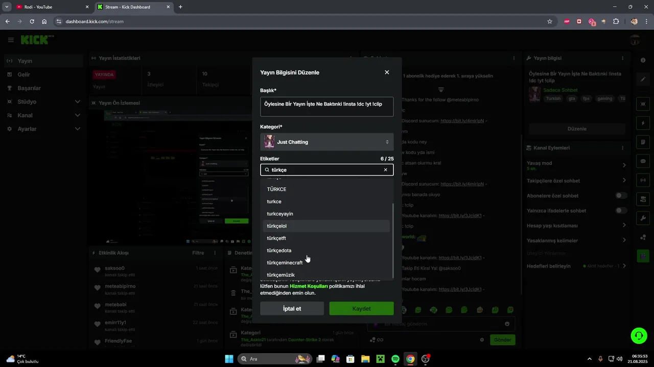
Task: Open the browser extensions puzzle icon
Action: 616,21
